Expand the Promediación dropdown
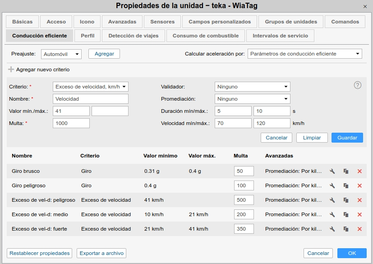The height and width of the screenshot is (264, 373). [x=252, y=99]
